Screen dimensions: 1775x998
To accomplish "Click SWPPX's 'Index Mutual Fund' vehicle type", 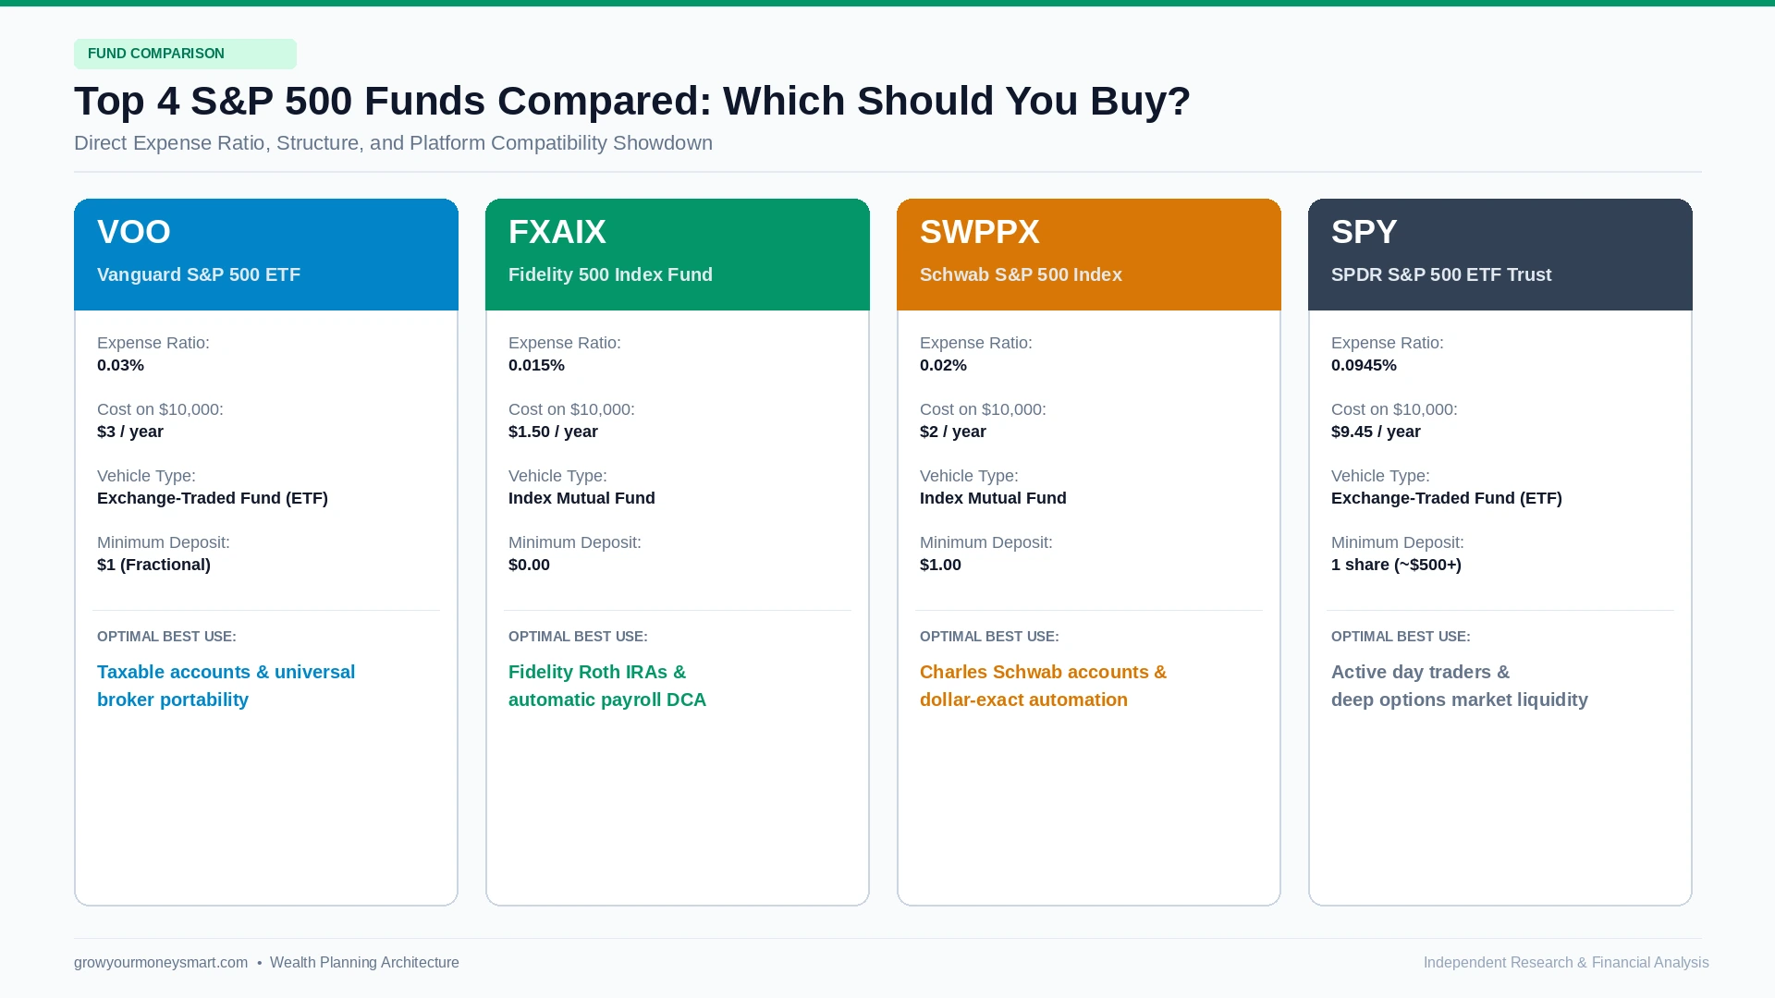I will click(x=993, y=498).
